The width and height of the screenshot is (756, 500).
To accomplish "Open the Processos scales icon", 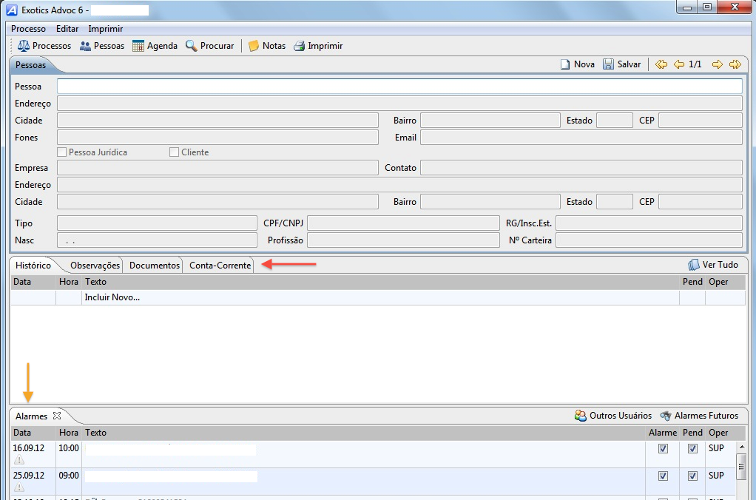I will pyautogui.click(x=24, y=46).
